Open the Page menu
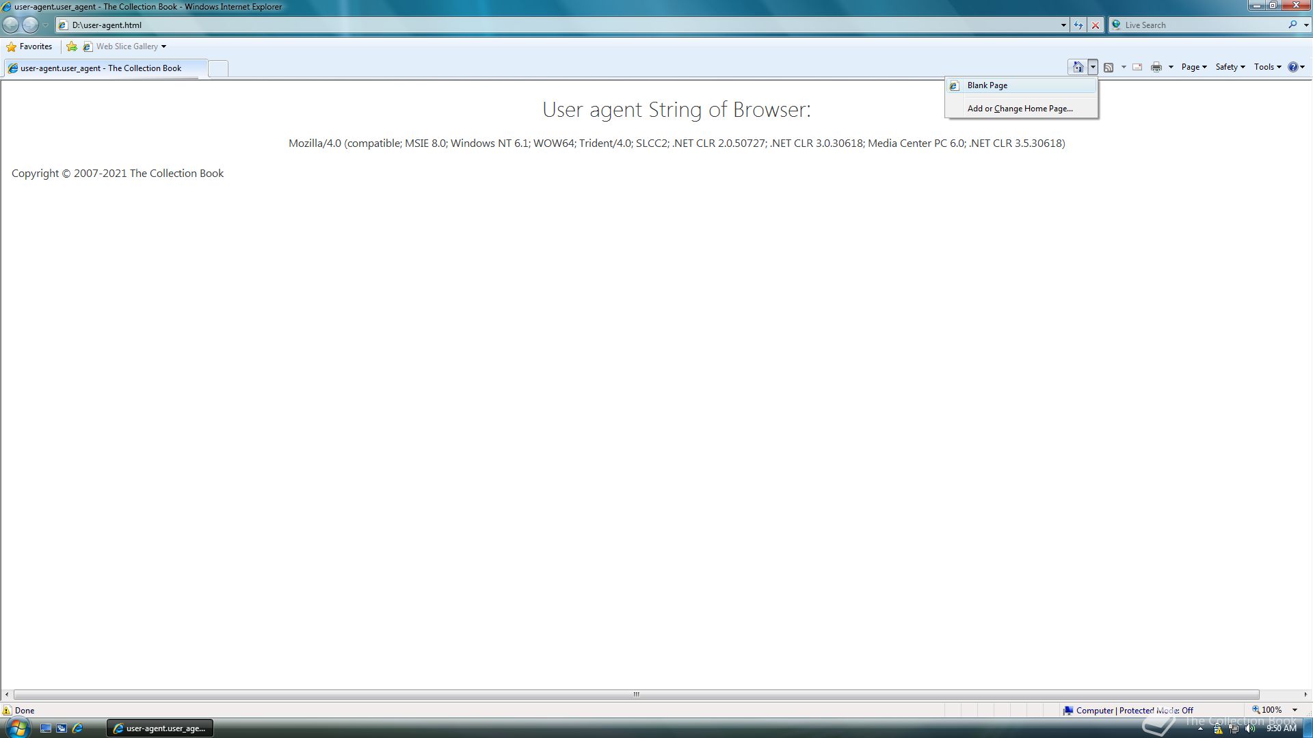The height and width of the screenshot is (738, 1313). [1194, 67]
